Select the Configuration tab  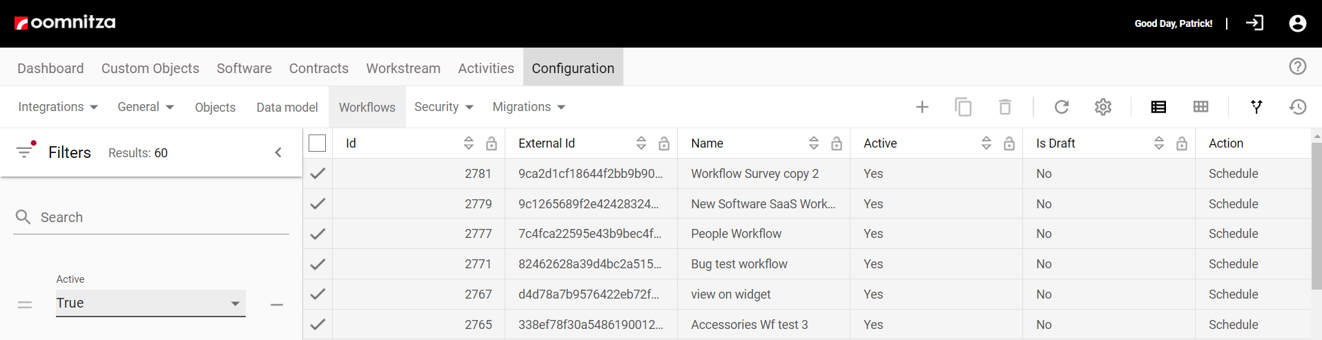[573, 68]
